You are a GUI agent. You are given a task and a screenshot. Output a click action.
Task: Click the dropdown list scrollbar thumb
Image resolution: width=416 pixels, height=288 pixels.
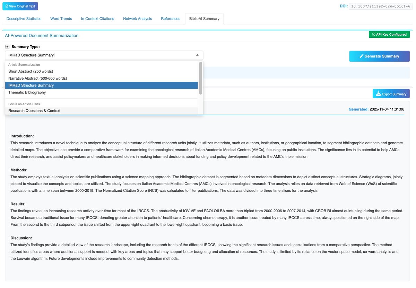(x=200, y=78)
